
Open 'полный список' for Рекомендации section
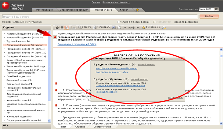[x=146, y=64]
